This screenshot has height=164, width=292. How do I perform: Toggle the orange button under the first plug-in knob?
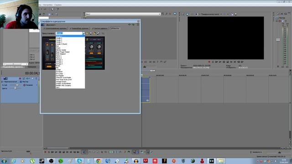(91, 53)
